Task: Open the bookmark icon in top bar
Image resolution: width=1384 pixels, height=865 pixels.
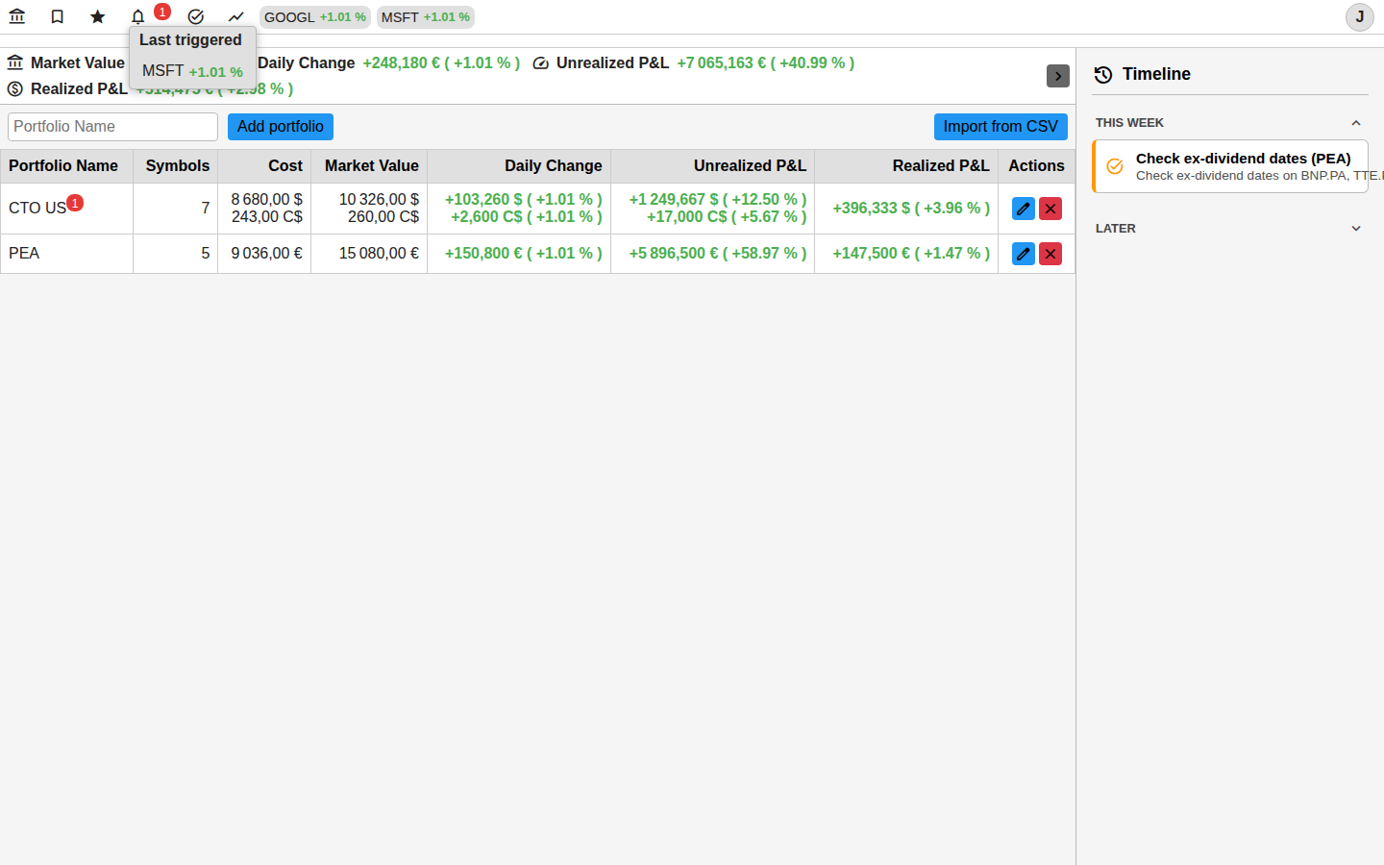Action: click(58, 16)
